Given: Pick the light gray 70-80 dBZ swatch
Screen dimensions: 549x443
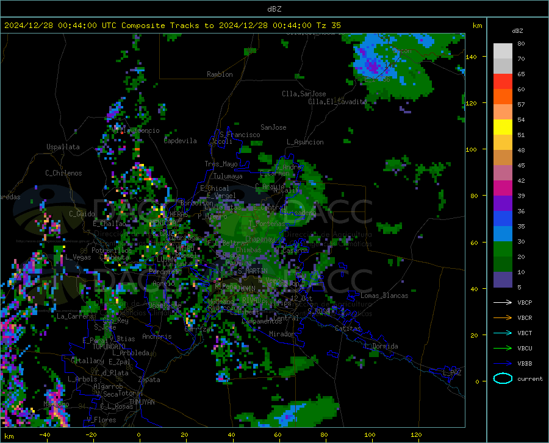Looking at the screenshot, I should pos(503,51).
